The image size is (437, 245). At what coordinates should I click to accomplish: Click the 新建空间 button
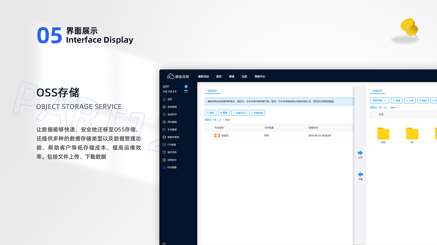pos(257,113)
